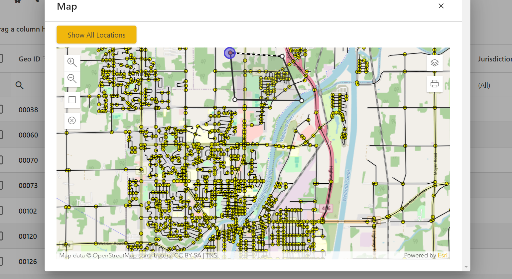
Task: Click the dialog scrollbar down arrow
Action: click(x=466, y=267)
